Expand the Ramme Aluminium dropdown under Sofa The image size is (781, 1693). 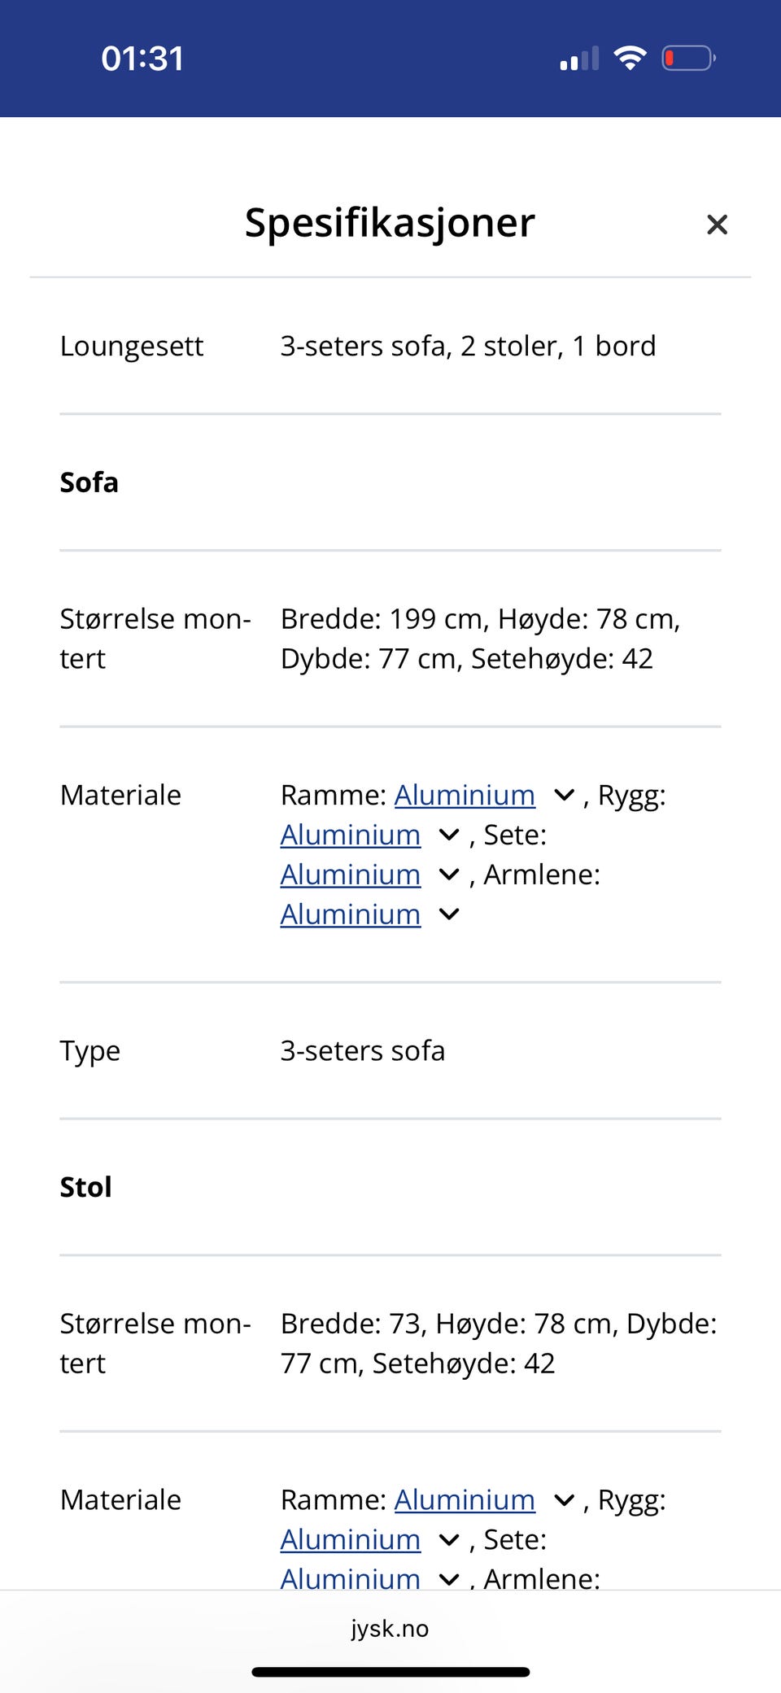point(565,796)
